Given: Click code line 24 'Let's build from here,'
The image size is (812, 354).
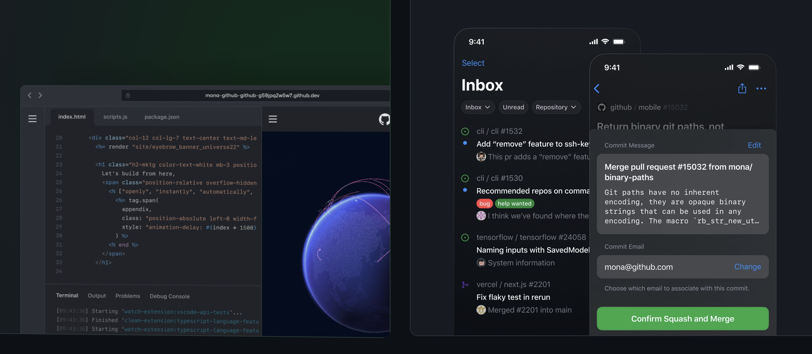Looking at the screenshot, I should click(x=138, y=173).
